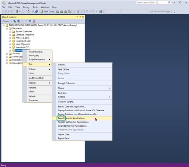Expand the Database Snapshots node
Viewport: 189px width, 167px height.
point(10,35)
